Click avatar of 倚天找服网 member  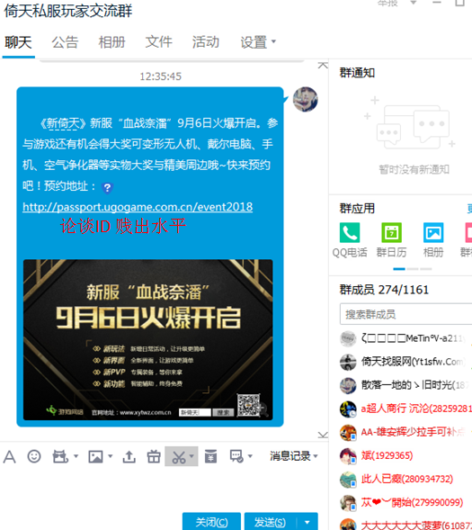[x=348, y=362]
